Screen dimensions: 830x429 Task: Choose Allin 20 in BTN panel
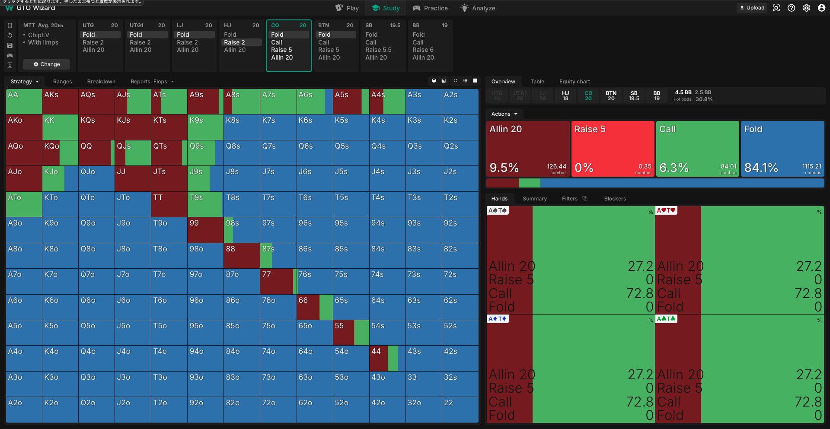point(336,57)
